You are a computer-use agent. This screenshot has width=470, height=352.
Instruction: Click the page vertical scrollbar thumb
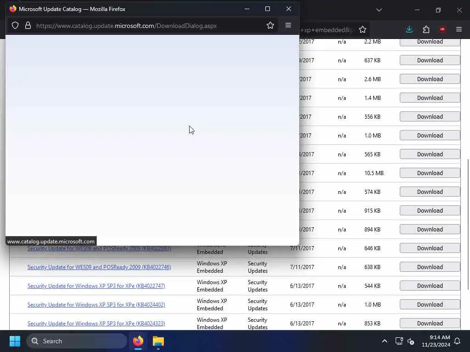[x=468, y=224]
